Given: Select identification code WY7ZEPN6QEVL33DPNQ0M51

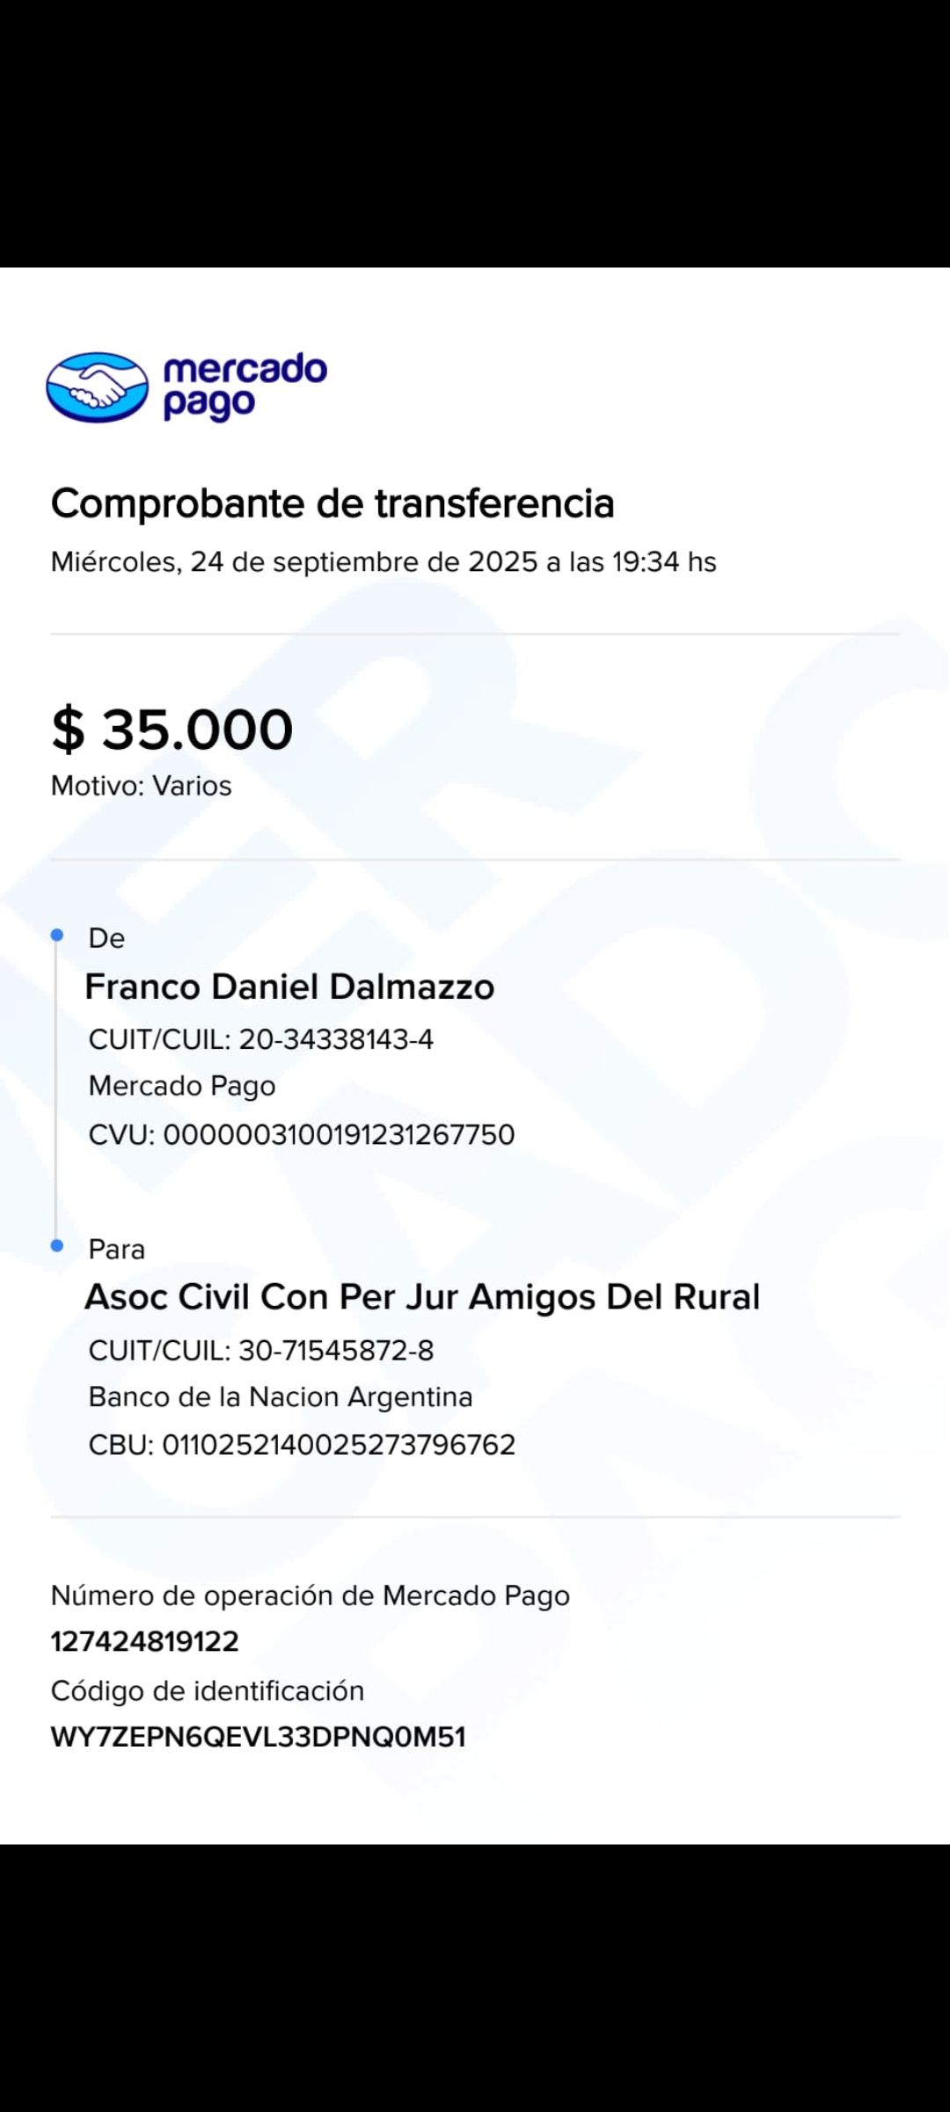Looking at the screenshot, I should (258, 1737).
